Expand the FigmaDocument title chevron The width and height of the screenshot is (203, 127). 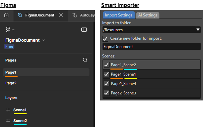44,40
